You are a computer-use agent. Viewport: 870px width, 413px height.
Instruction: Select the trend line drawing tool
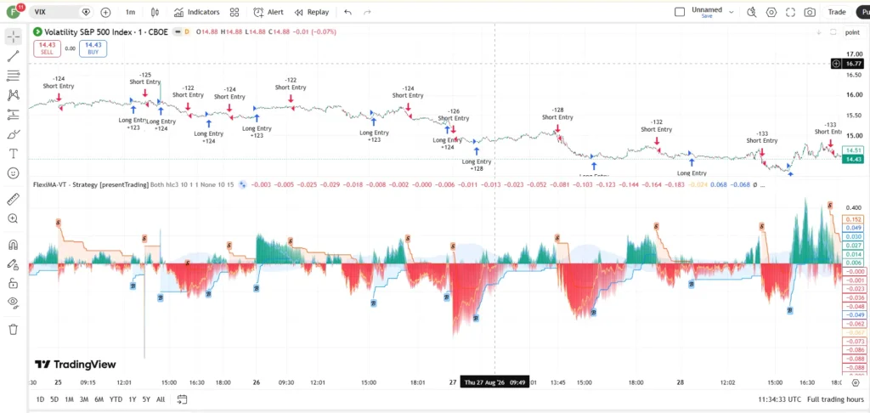coord(14,56)
